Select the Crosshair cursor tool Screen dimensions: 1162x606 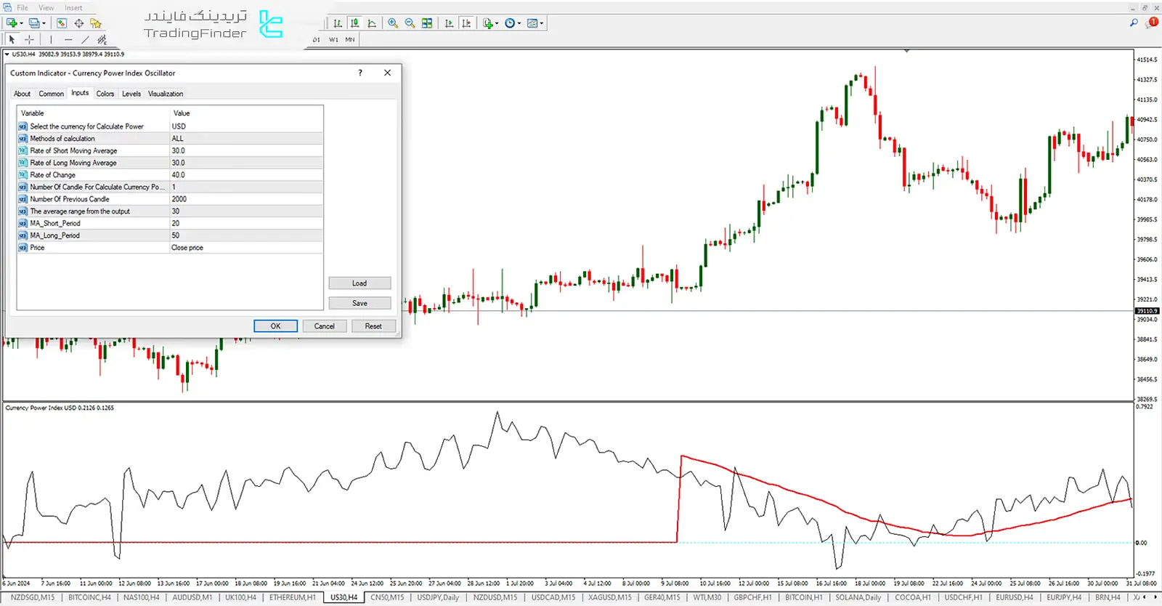point(29,39)
